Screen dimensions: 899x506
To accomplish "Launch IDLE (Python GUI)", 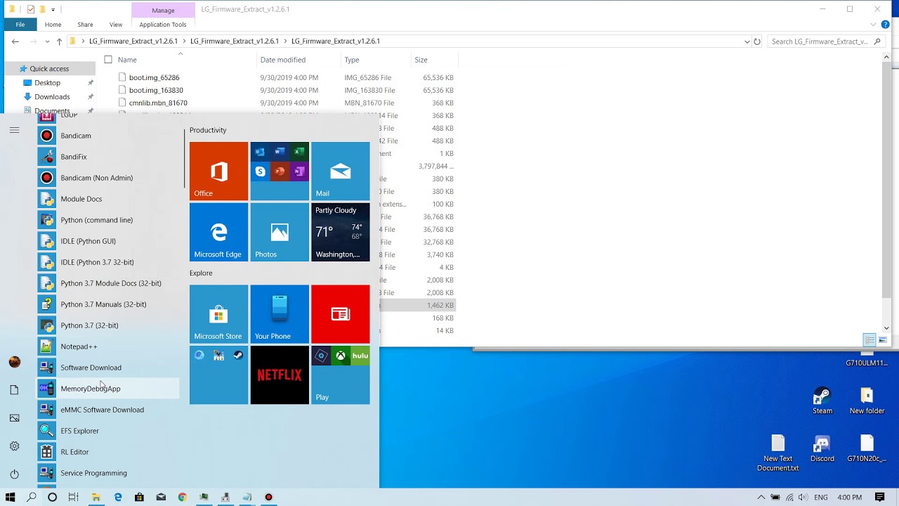I will (108, 241).
